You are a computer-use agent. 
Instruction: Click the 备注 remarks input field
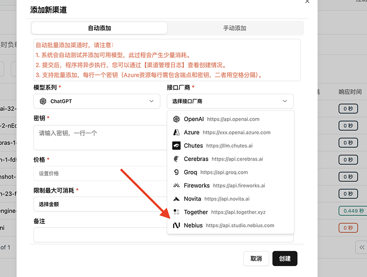point(97,235)
